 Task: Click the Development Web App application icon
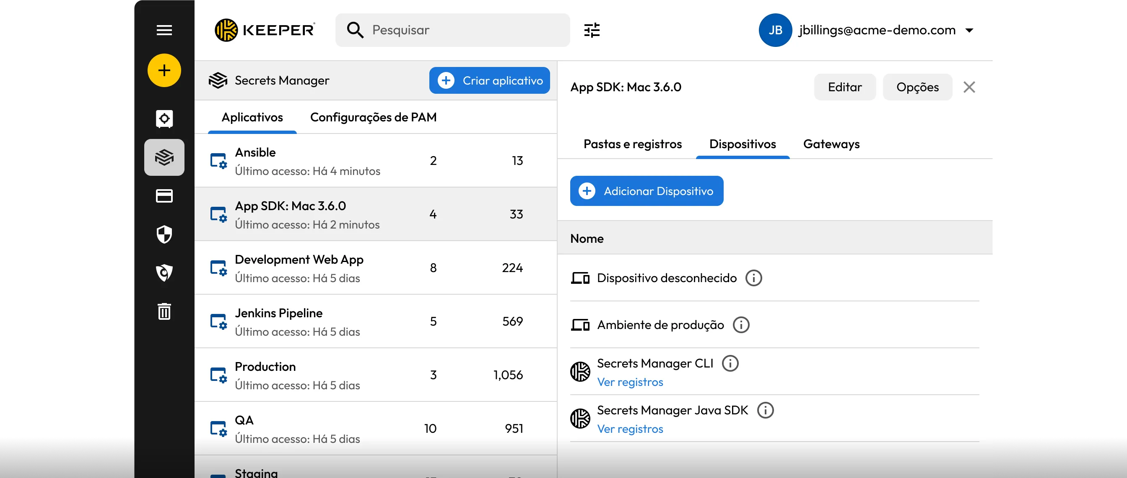tap(218, 268)
